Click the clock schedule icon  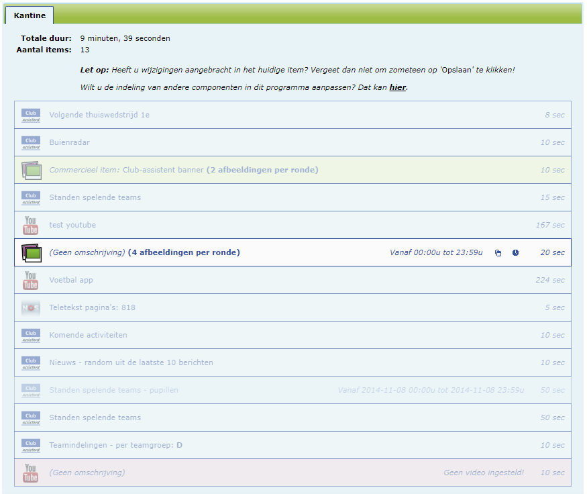coord(515,253)
